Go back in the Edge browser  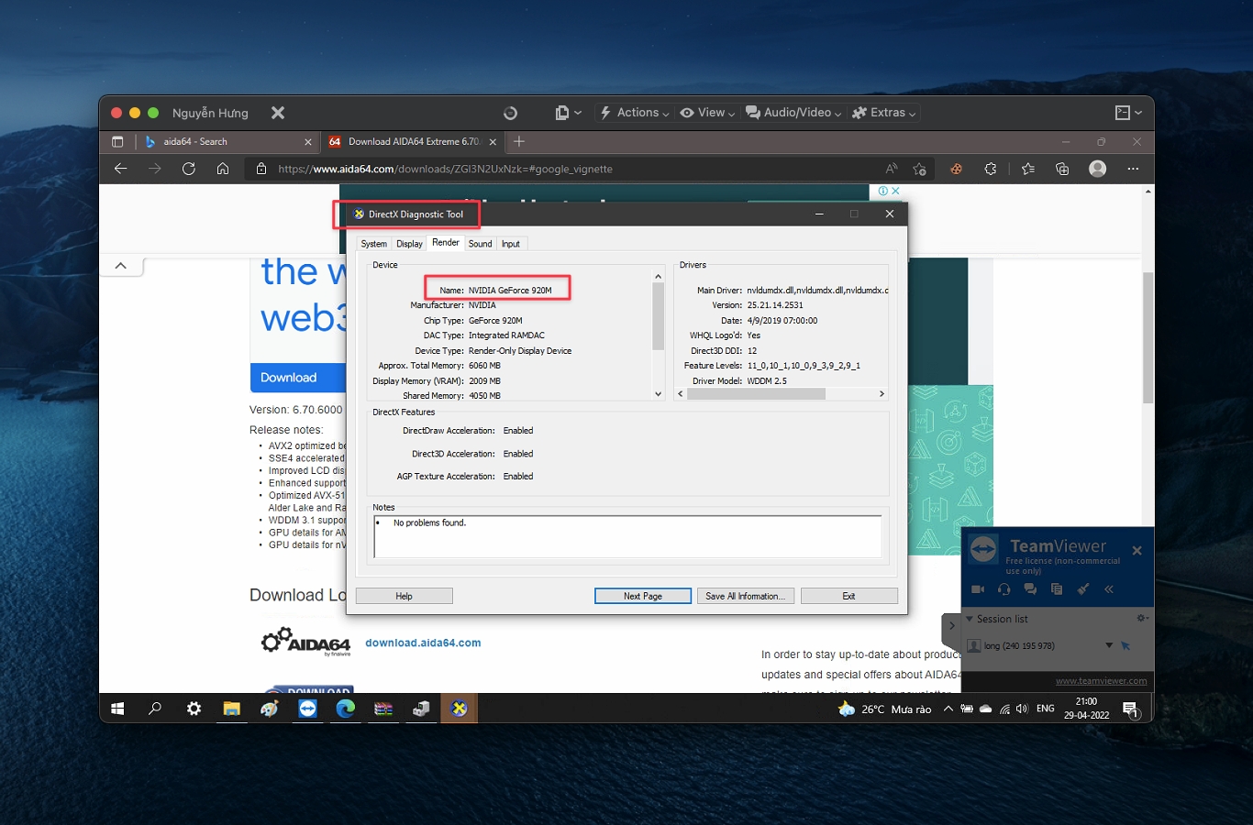[120, 169]
